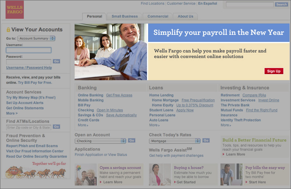Click Try Bill Pay for Free
Image resolution: width=291 pixels, height=189 pixels.
tap(35, 83)
